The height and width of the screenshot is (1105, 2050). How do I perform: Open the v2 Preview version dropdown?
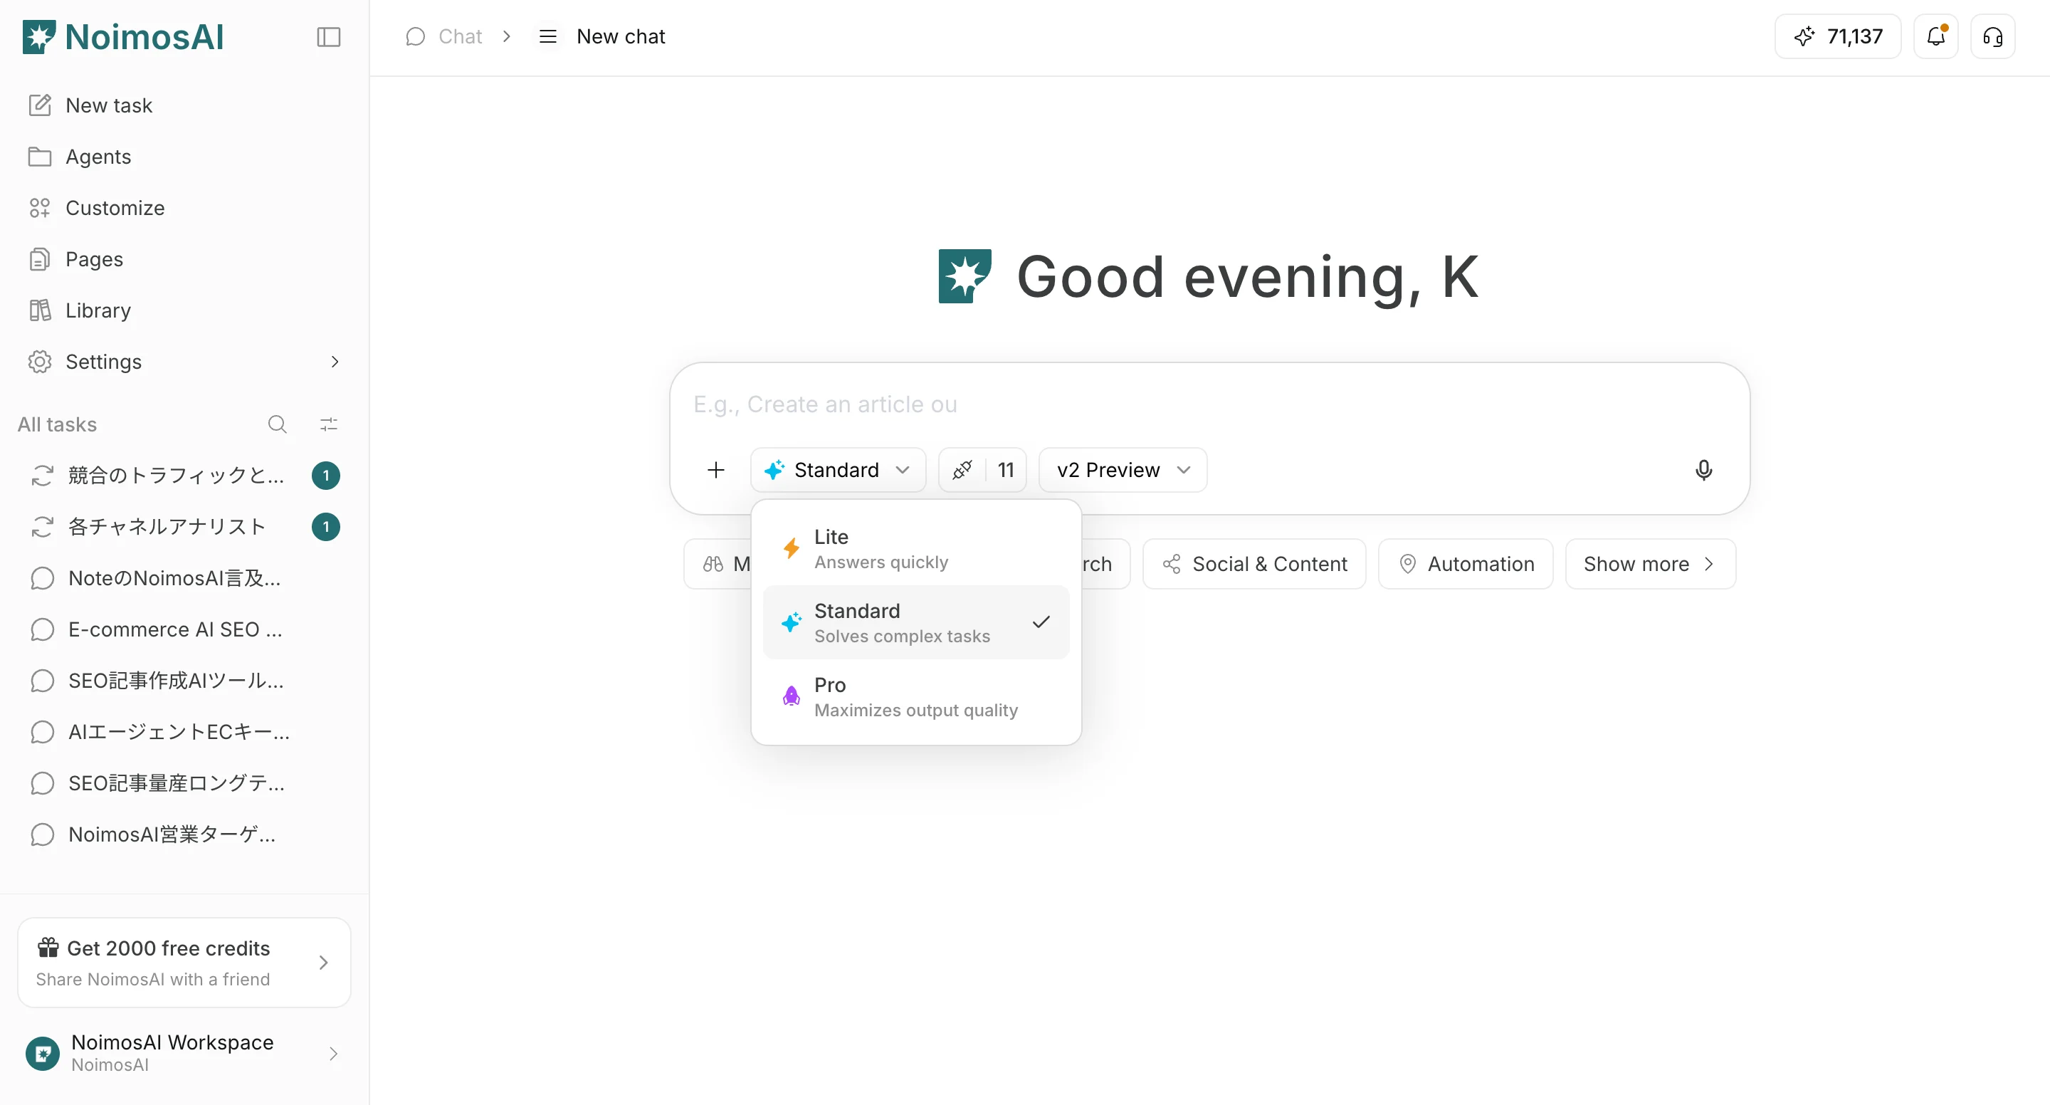(x=1122, y=470)
